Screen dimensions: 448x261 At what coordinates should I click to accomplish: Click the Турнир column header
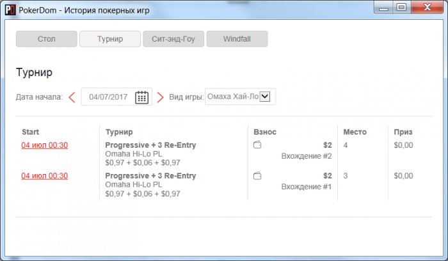(x=119, y=132)
